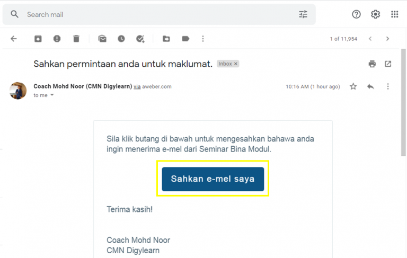Mark the email as unread
This screenshot has width=407, height=258.
pos(102,39)
